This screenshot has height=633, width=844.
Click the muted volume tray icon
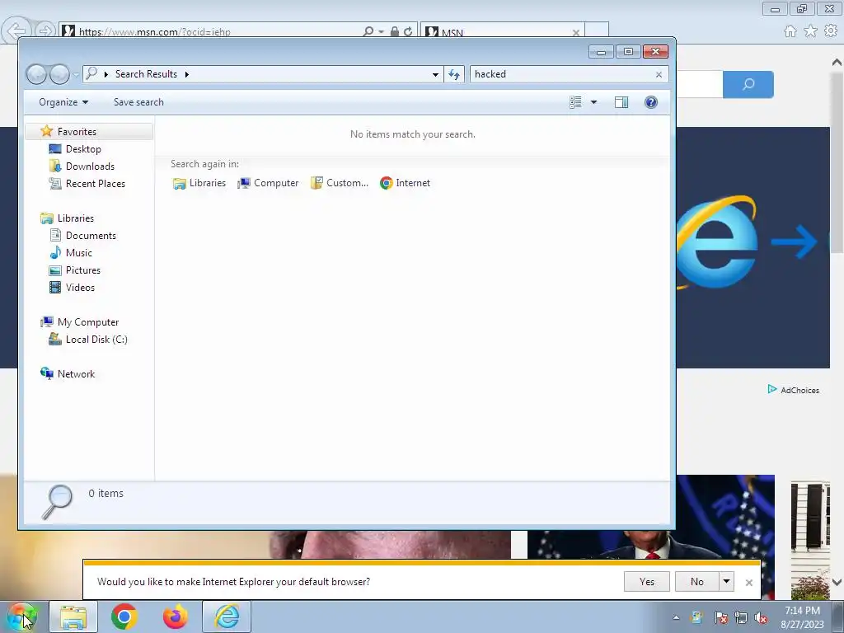(x=761, y=617)
